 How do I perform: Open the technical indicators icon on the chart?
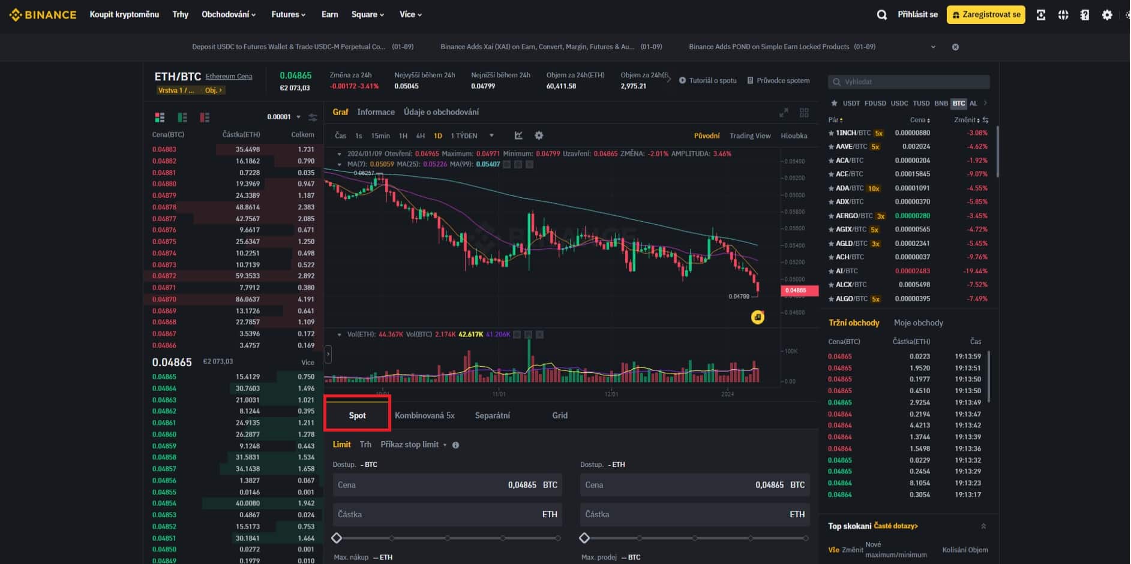(x=518, y=135)
